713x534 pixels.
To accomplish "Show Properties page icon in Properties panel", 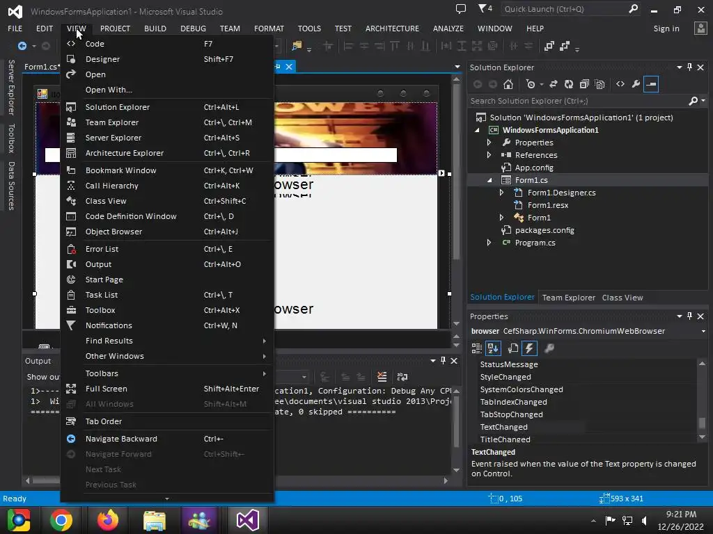I will tap(512, 348).
